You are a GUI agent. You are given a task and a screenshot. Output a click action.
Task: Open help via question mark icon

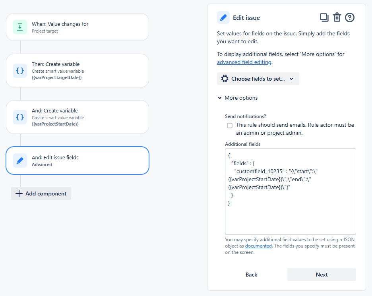(x=350, y=17)
